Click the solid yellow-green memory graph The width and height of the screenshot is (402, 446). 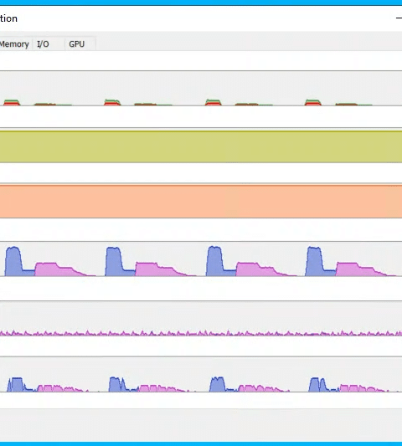pos(201,146)
